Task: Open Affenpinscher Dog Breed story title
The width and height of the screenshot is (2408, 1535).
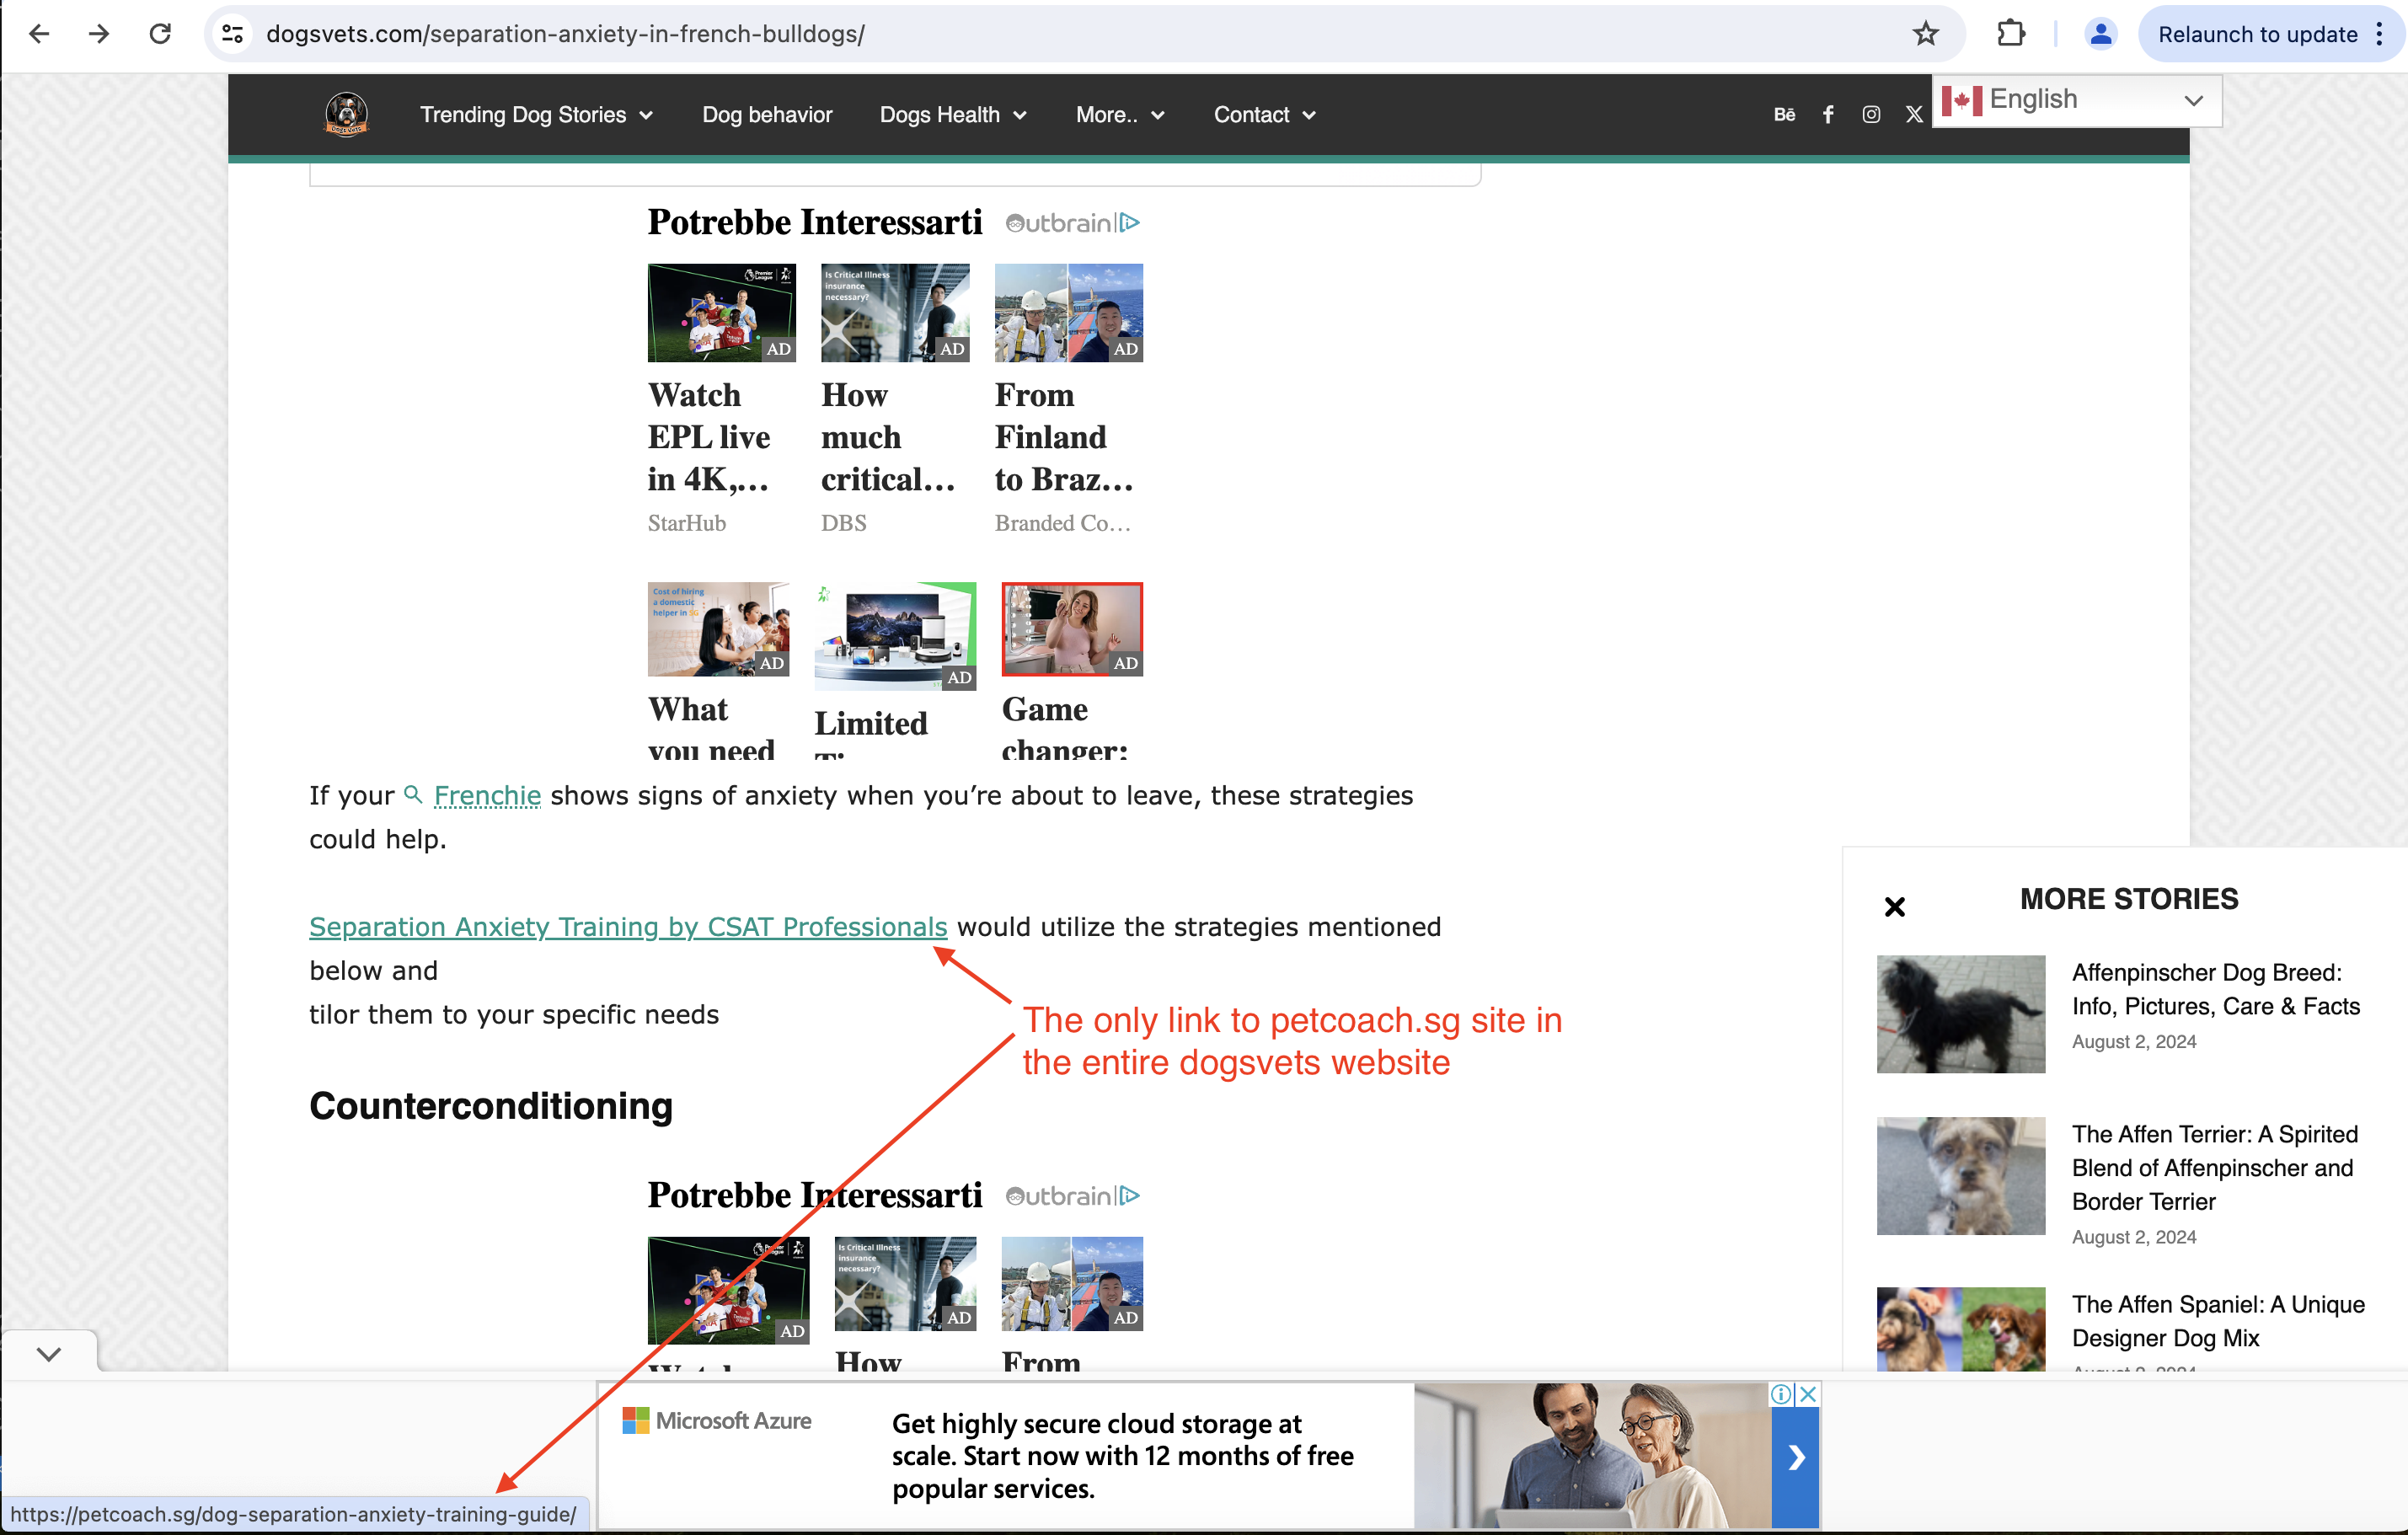Action: point(2215,989)
